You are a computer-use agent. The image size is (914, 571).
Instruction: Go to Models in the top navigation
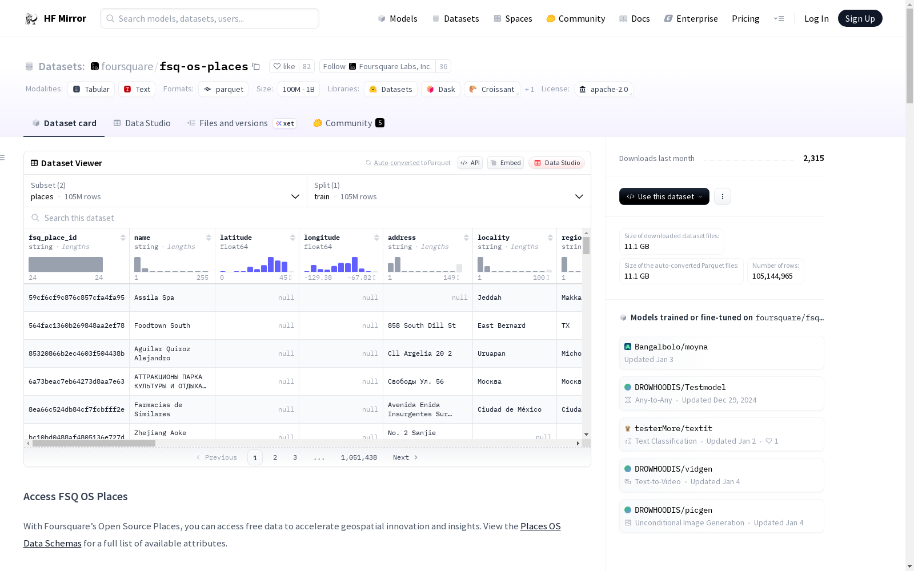[398, 19]
